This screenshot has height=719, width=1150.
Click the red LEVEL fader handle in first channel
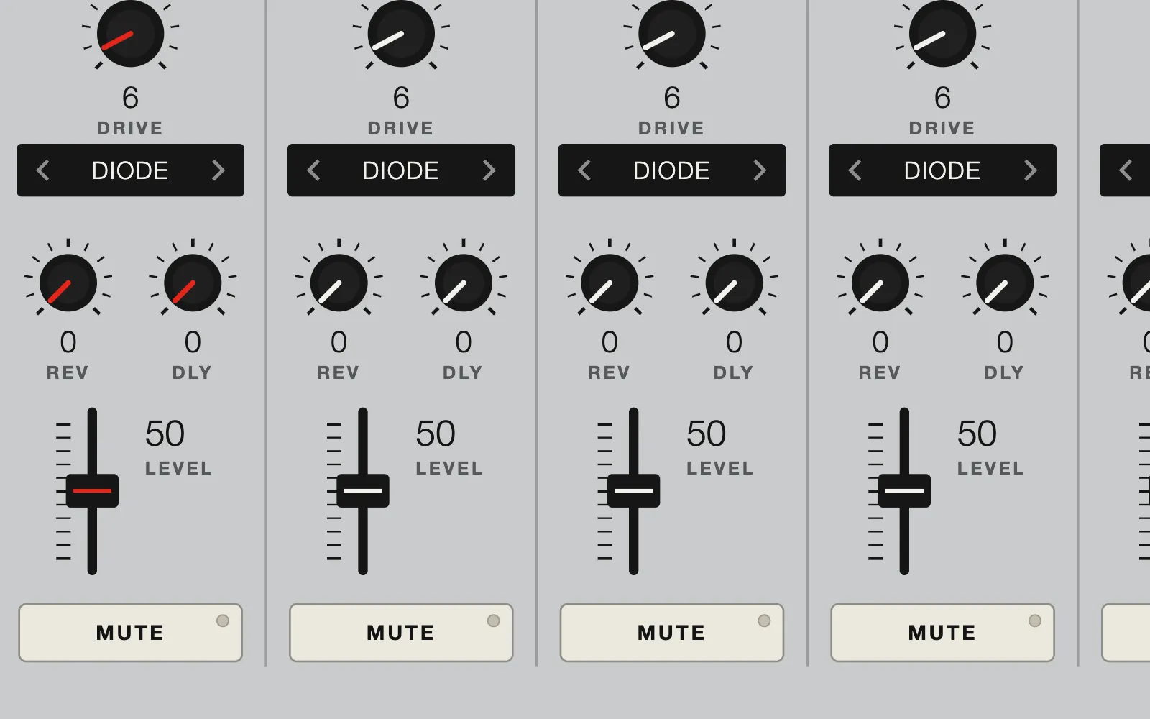[92, 491]
